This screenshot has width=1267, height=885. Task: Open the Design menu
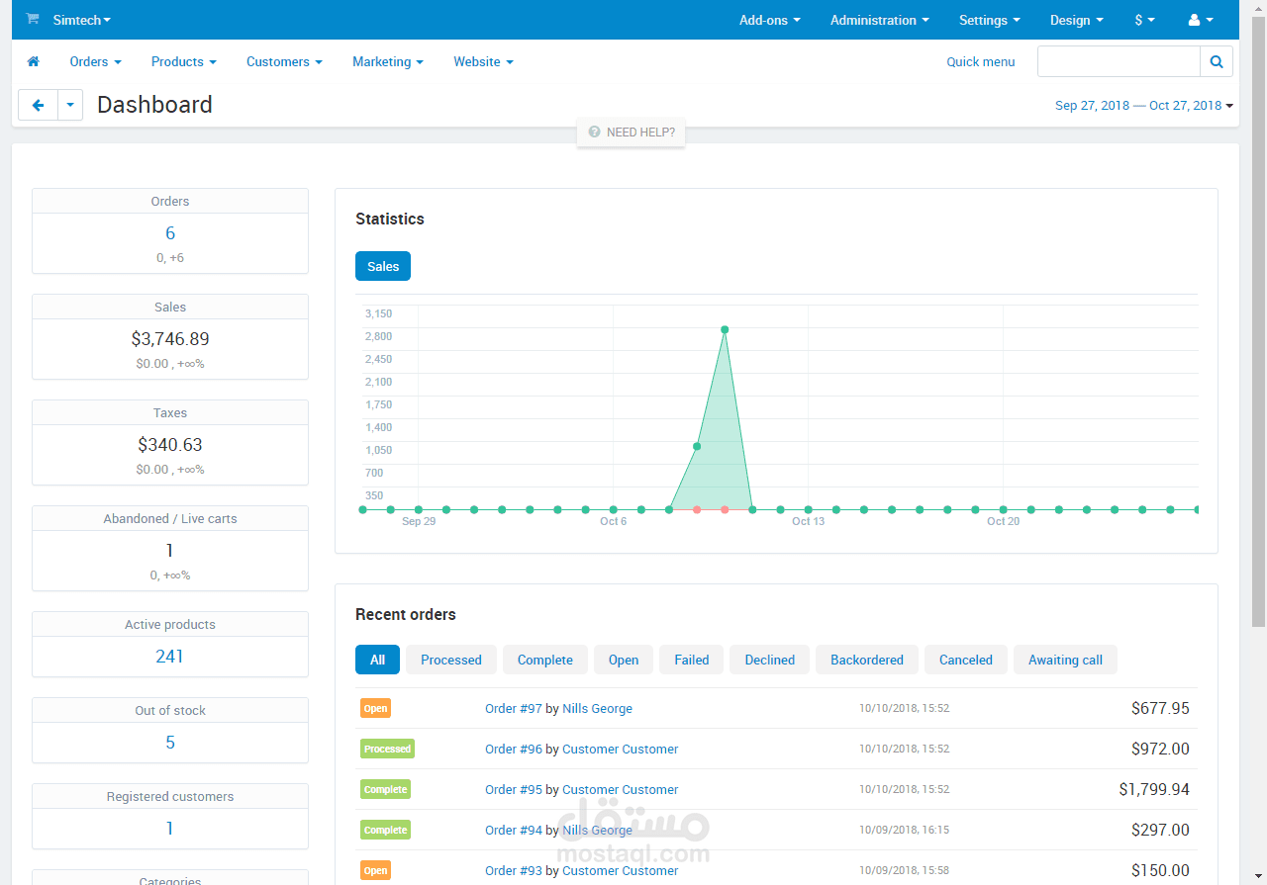pyautogui.click(x=1077, y=20)
